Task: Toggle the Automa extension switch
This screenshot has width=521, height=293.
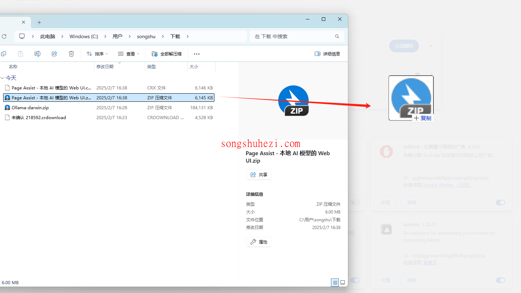Action: point(501,280)
